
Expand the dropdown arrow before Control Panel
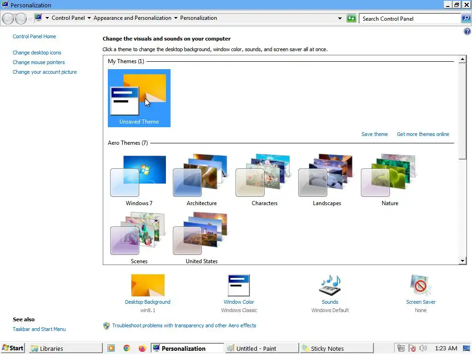47,18
